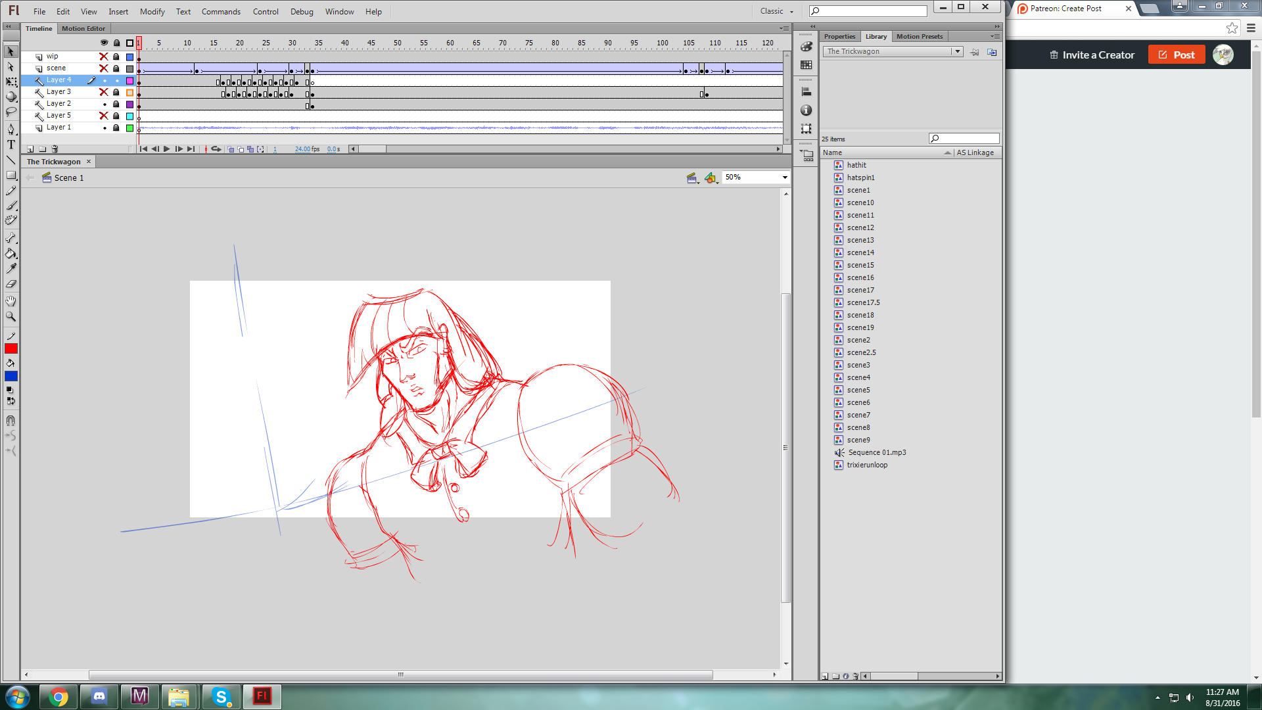Open the Modify menu

tap(152, 11)
